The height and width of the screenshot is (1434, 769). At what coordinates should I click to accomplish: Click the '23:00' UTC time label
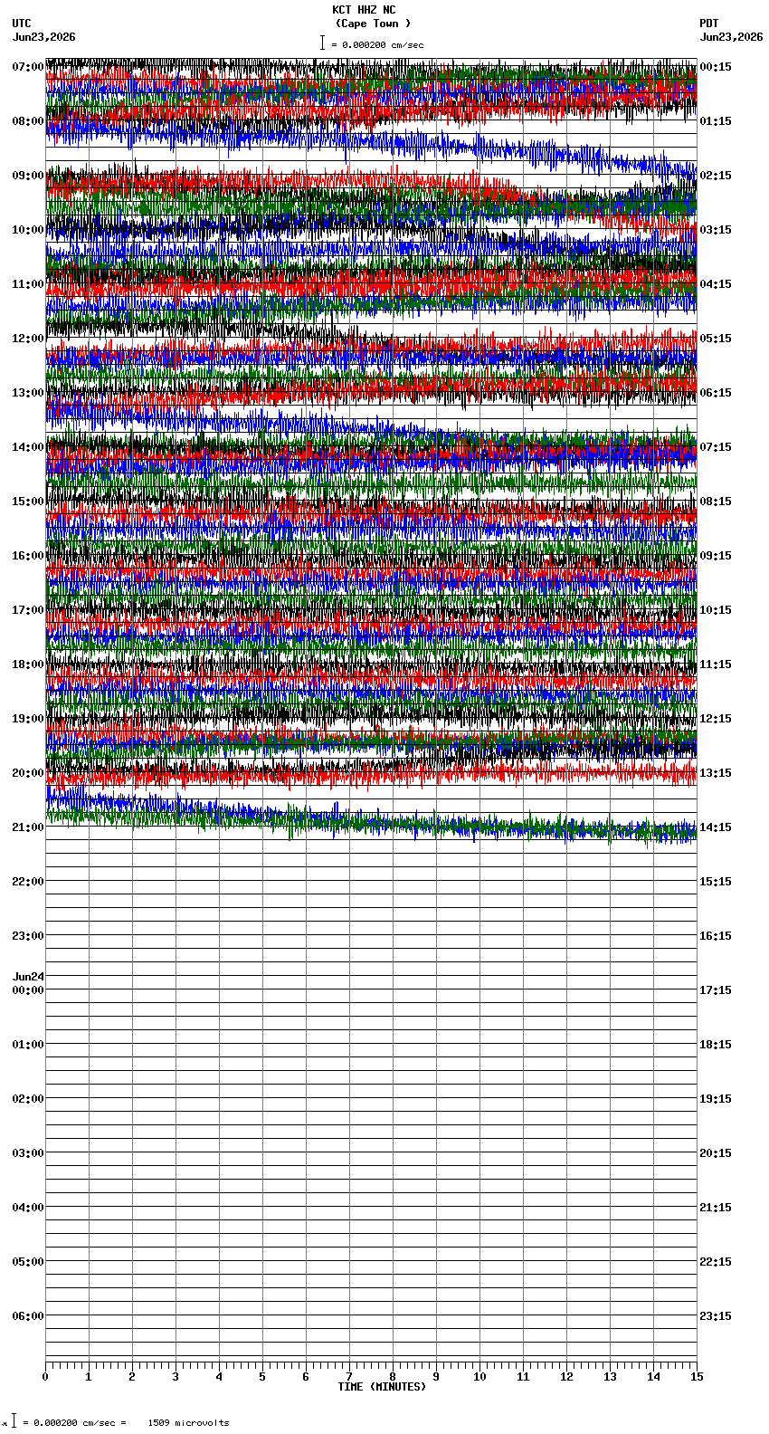tap(27, 936)
